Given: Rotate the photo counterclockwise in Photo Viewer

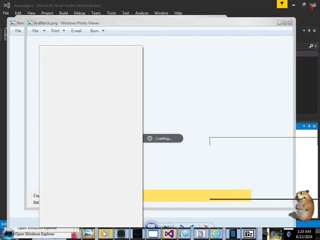Looking at the screenshot, I should 182,226.
